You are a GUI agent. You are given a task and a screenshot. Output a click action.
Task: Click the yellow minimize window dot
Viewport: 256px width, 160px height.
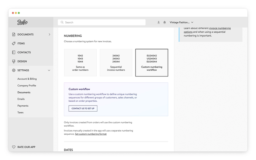(x=16, y=13)
